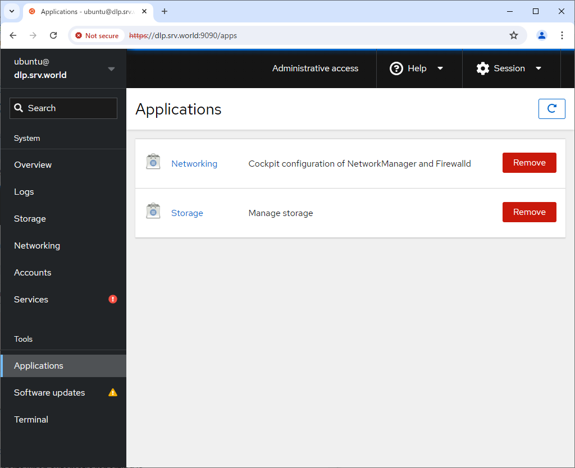
Task: Remove the Storage application
Action: [529, 212]
